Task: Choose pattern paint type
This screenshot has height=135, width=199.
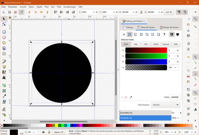Action: 153,34
